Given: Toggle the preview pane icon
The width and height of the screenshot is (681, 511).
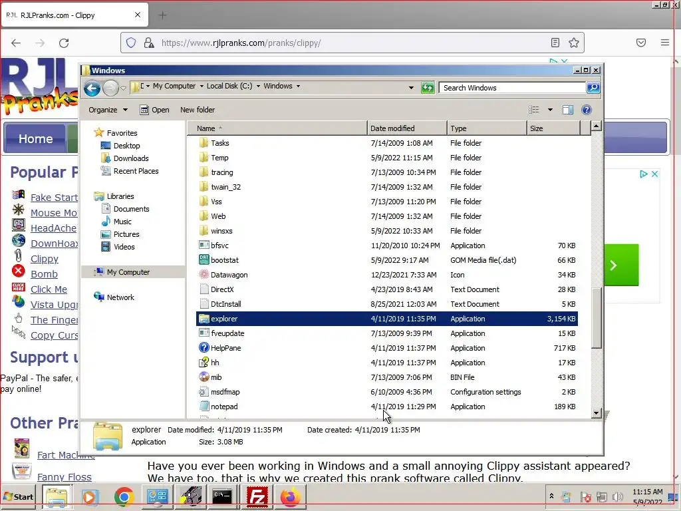Looking at the screenshot, I should click(568, 110).
